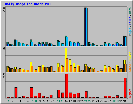Viewport: 133px width, 104px height.
Task: Click green day label 21 on the x-axis
Action: pyautogui.click(x=86, y=101)
